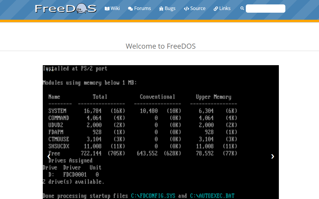The image size is (319, 199).
Task: Click the Wiki book icon
Action: point(107,9)
